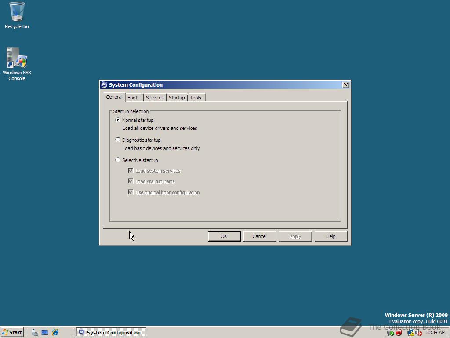
Task: Click the red security alert tray icon
Action: tap(399, 333)
